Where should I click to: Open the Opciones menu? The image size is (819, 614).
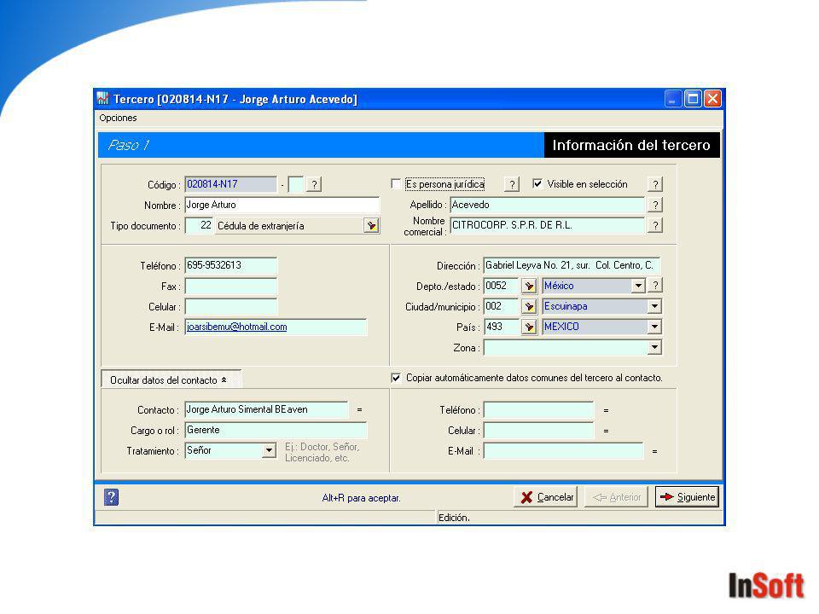point(118,118)
